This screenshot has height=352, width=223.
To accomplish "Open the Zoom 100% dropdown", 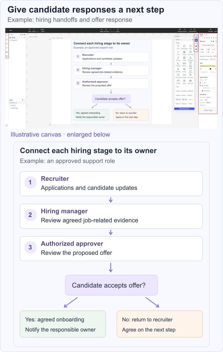I will (42, 29).
